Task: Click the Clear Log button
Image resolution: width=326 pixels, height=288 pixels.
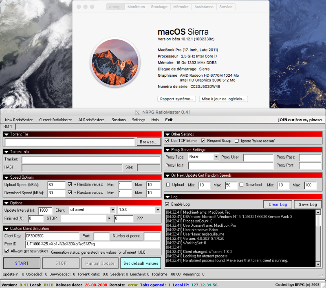Action: click(x=278, y=204)
